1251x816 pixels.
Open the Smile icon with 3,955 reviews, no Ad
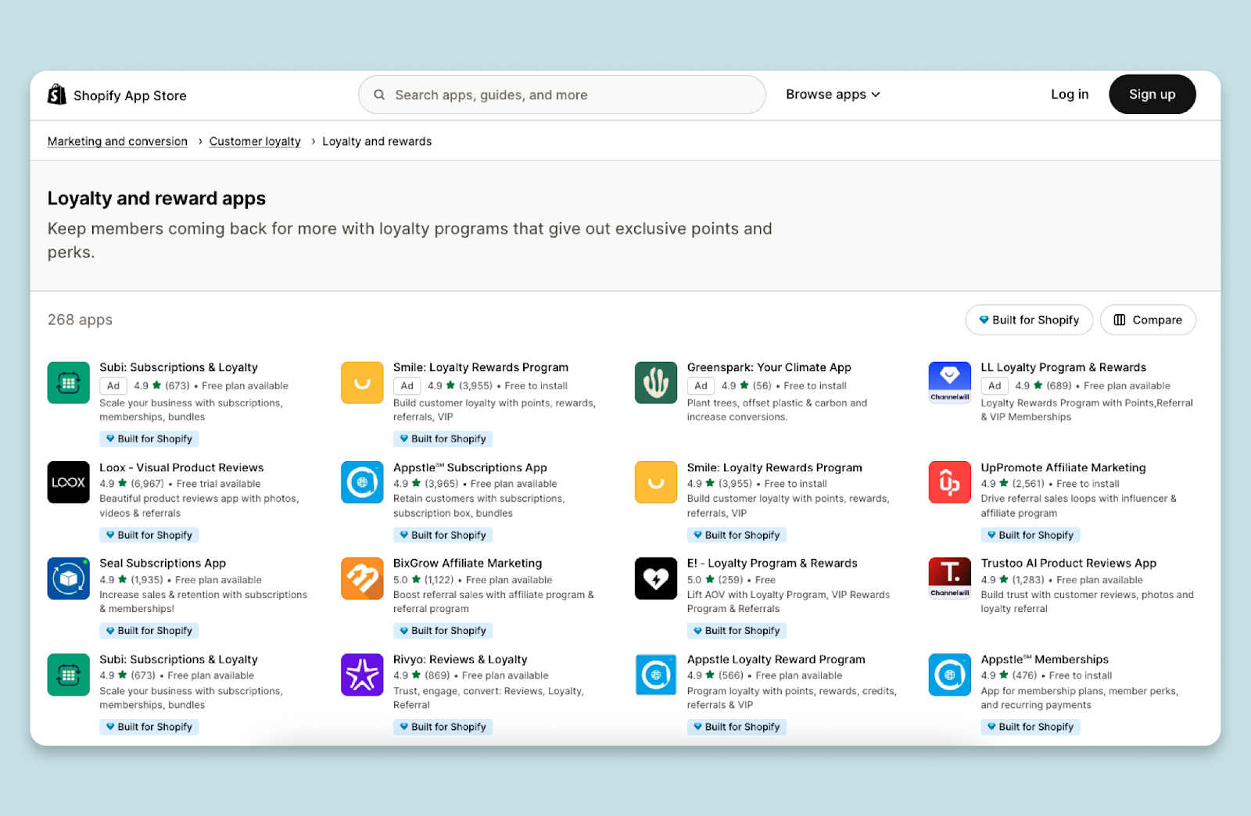[x=656, y=482]
